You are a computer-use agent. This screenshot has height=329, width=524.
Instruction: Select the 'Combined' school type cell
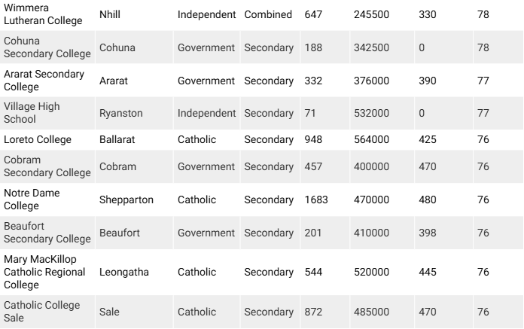point(268,14)
